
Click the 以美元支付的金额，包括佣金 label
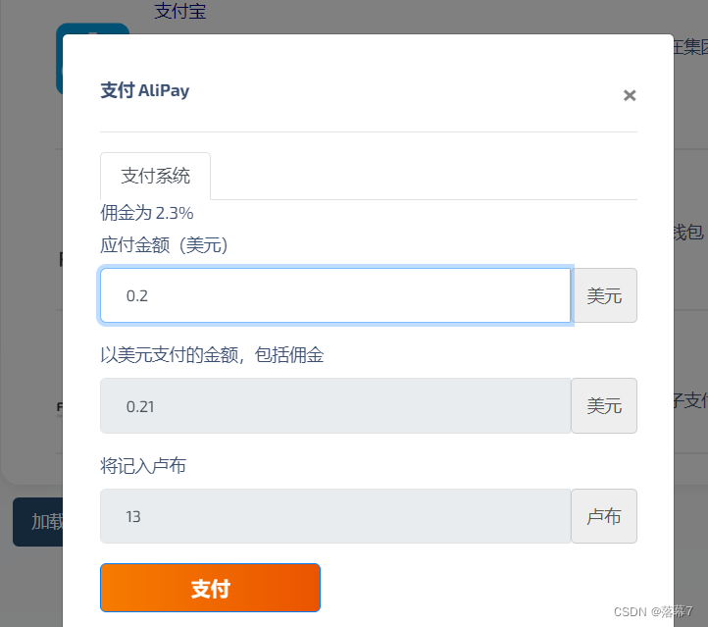tap(212, 354)
